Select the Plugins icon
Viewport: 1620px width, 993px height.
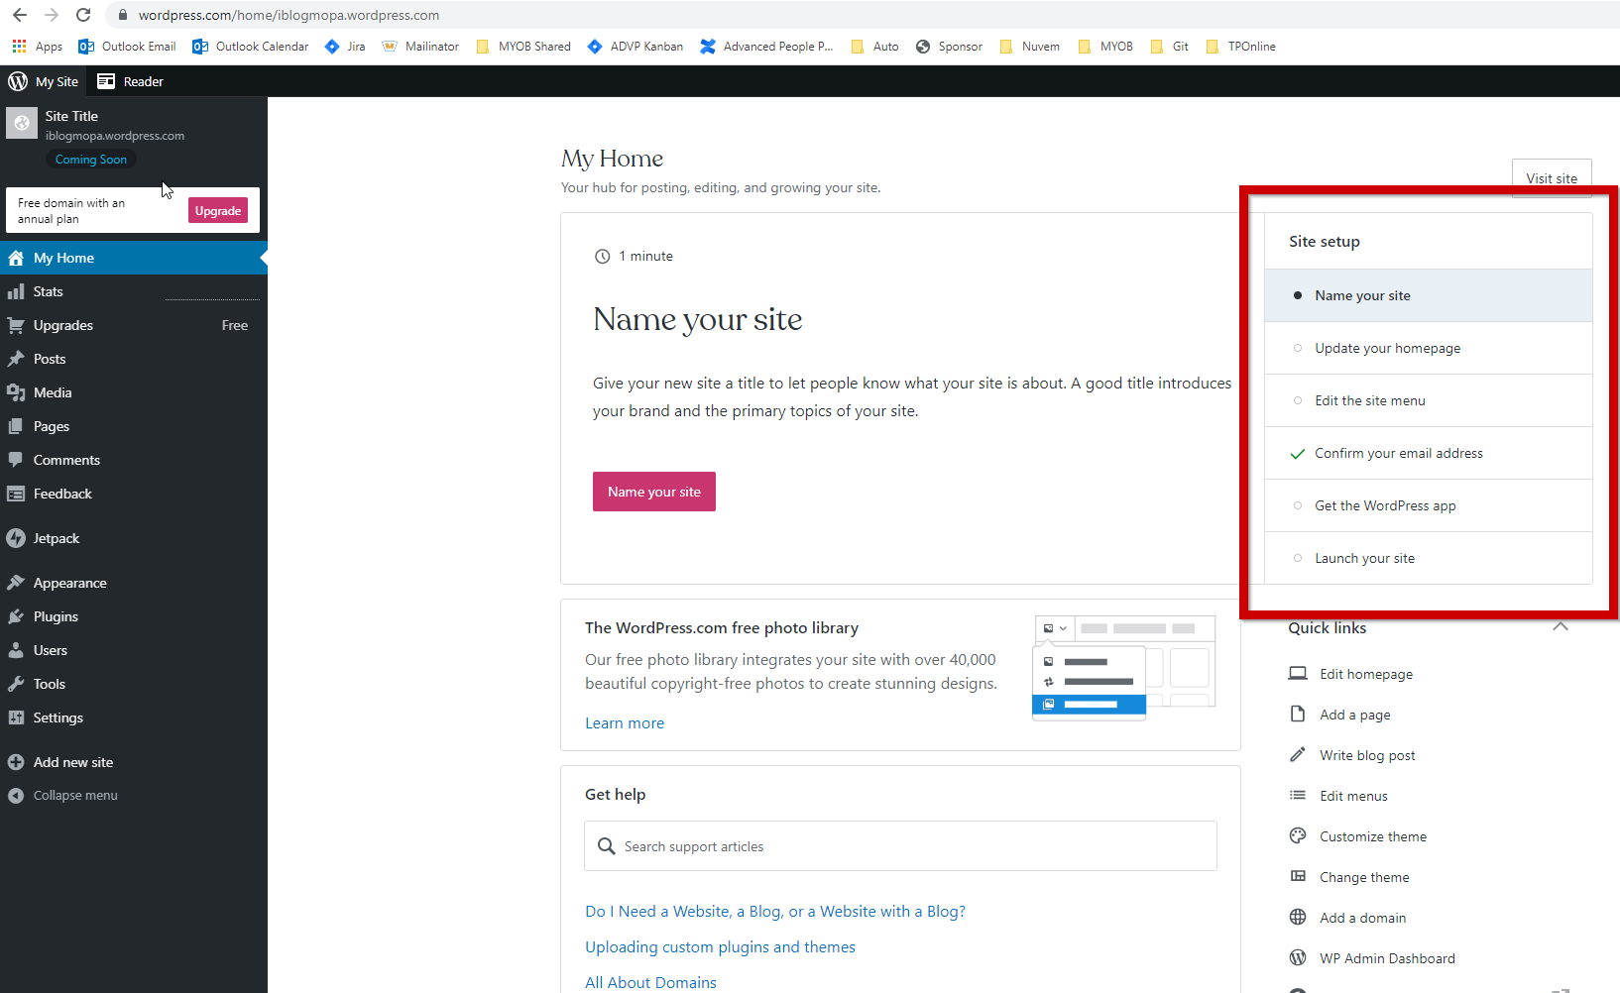tap(16, 616)
